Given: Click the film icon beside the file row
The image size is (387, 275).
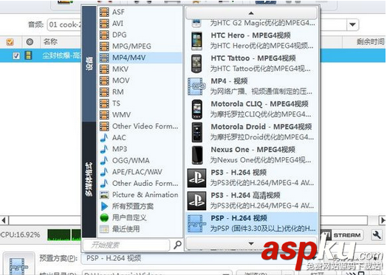Looking at the screenshot, I should 28,55.
